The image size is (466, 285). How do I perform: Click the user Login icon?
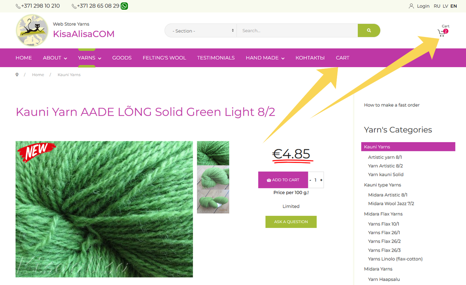412,6
